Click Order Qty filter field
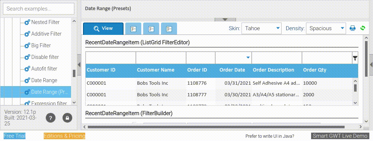Image resolution: width=373 pixels, height=141 pixels. [327, 58]
